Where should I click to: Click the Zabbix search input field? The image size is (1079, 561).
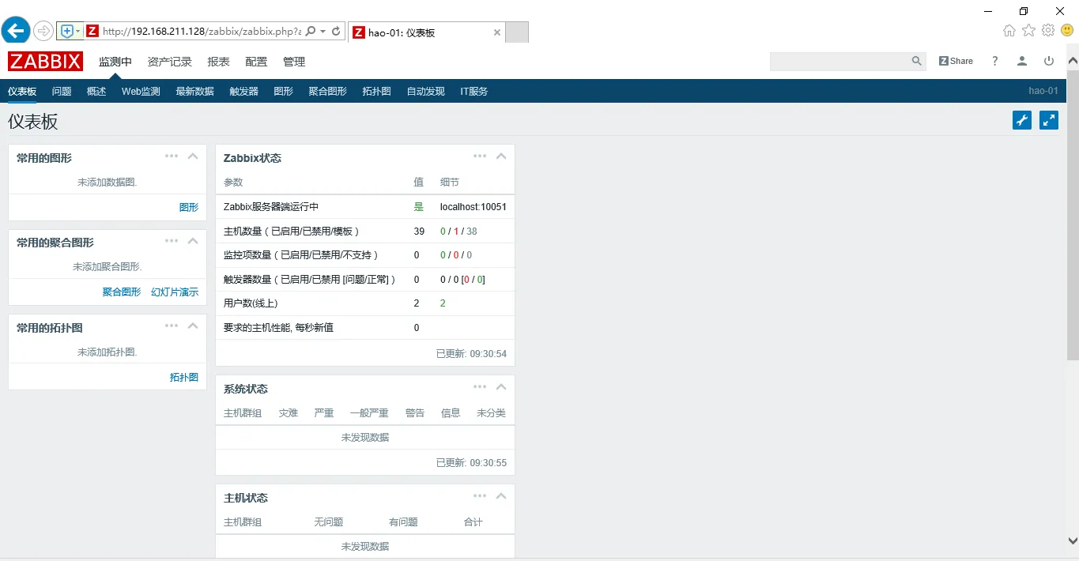(x=840, y=61)
